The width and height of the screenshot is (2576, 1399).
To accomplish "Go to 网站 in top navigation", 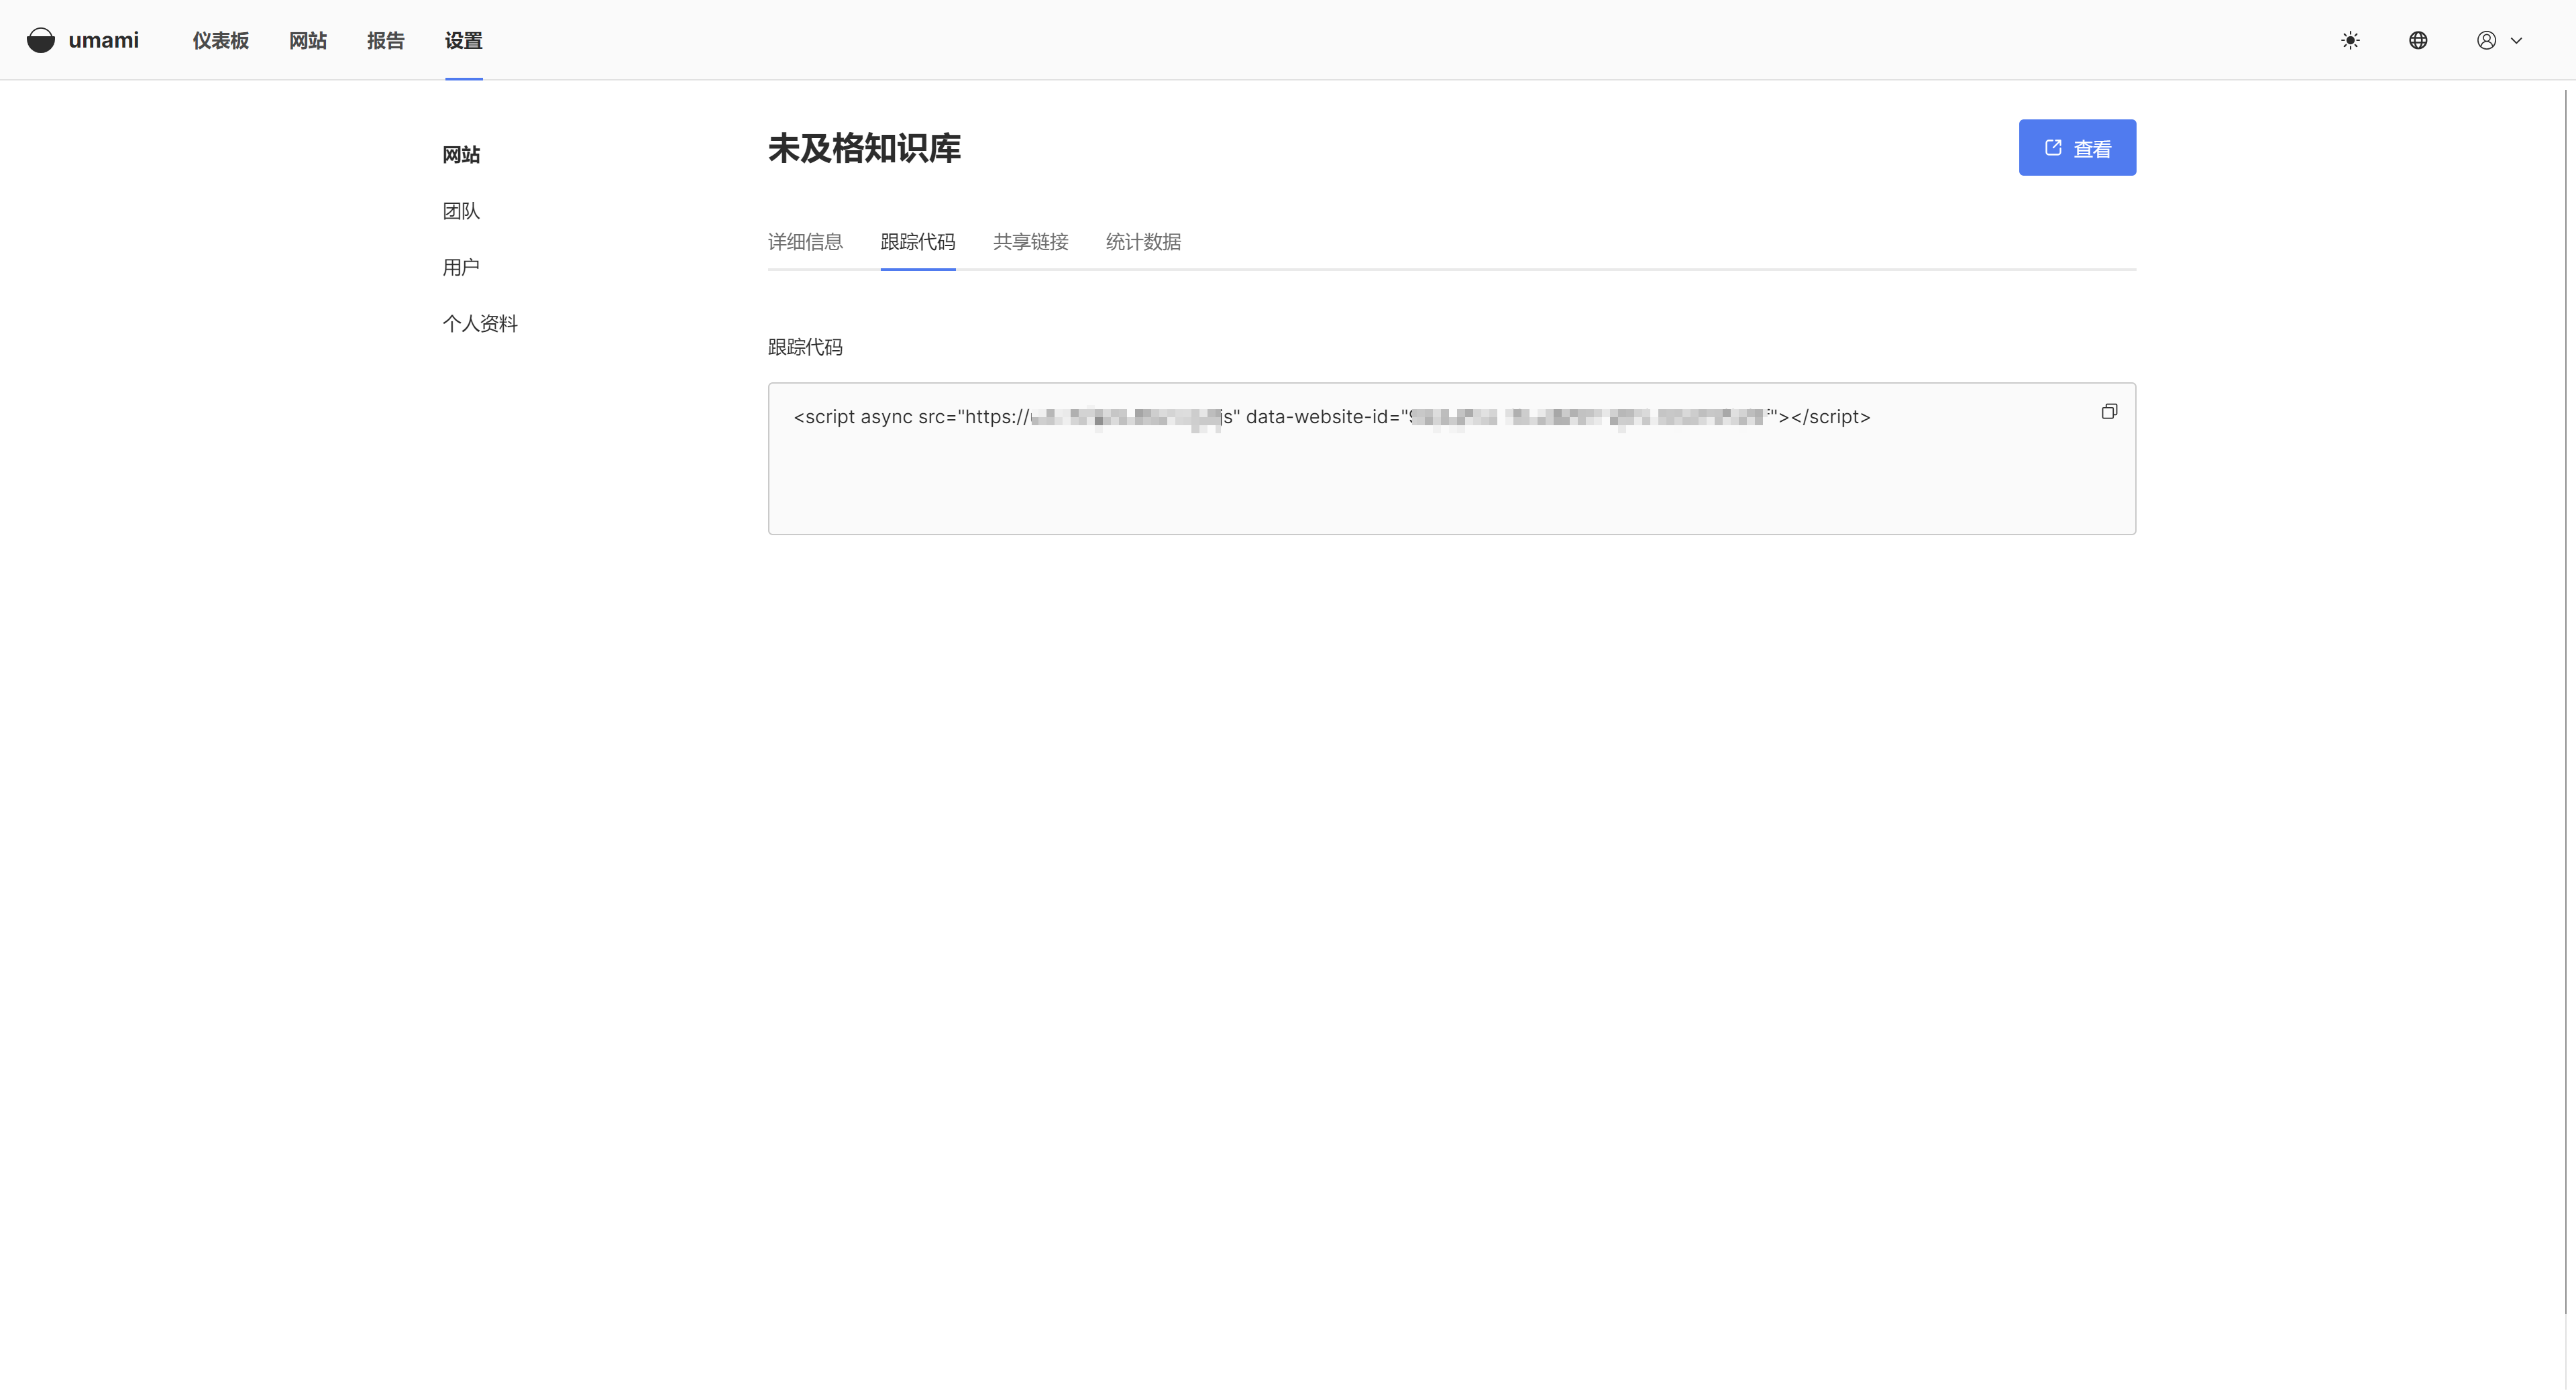I will click(x=308, y=40).
